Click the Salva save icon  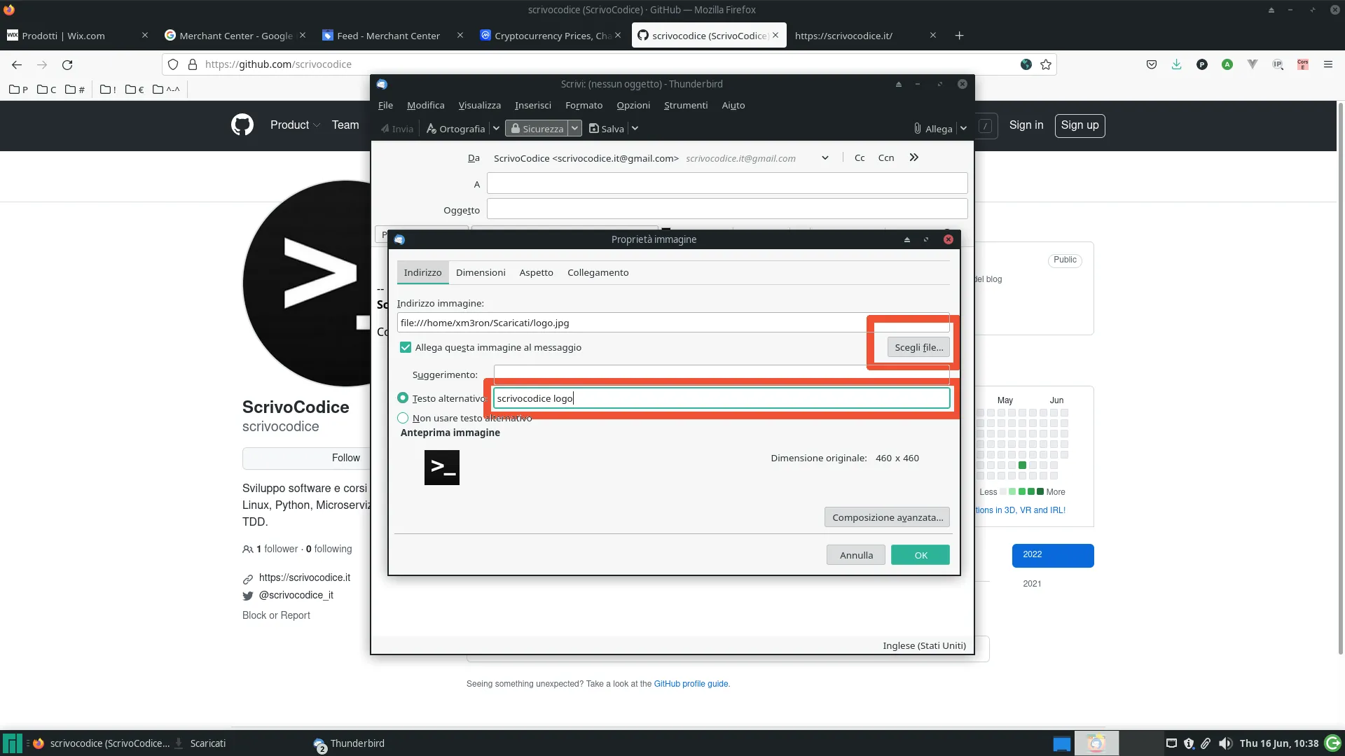tap(593, 128)
